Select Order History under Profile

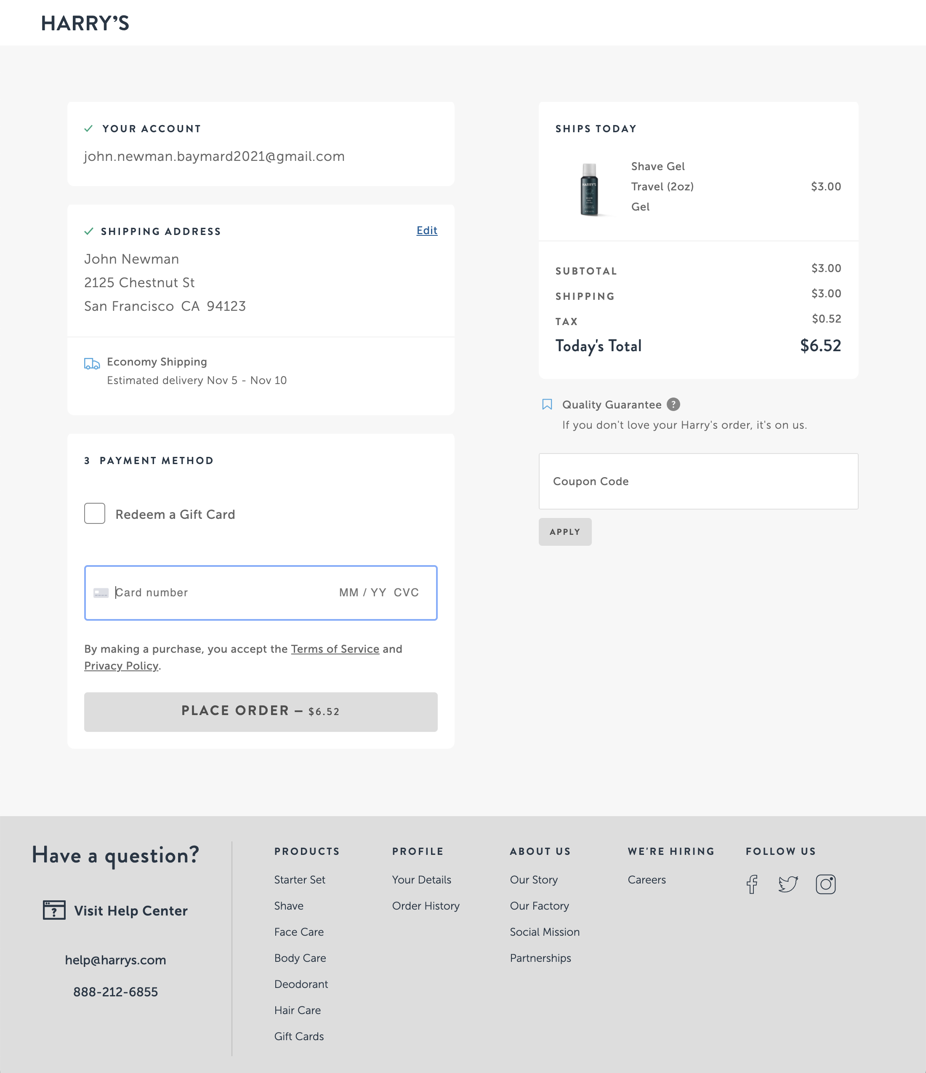(x=426, y=906)
